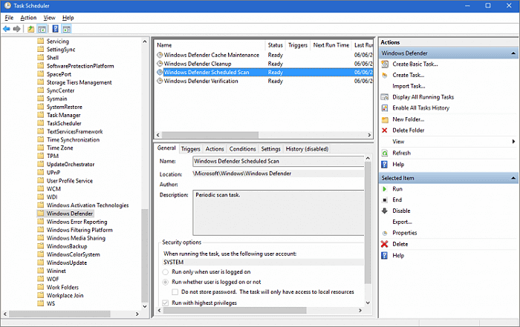Image resolution: width=520 pixels, height=327 pixels.
Task: Click Refresh in the Actions pane
Action: click(x=401, y=153)
